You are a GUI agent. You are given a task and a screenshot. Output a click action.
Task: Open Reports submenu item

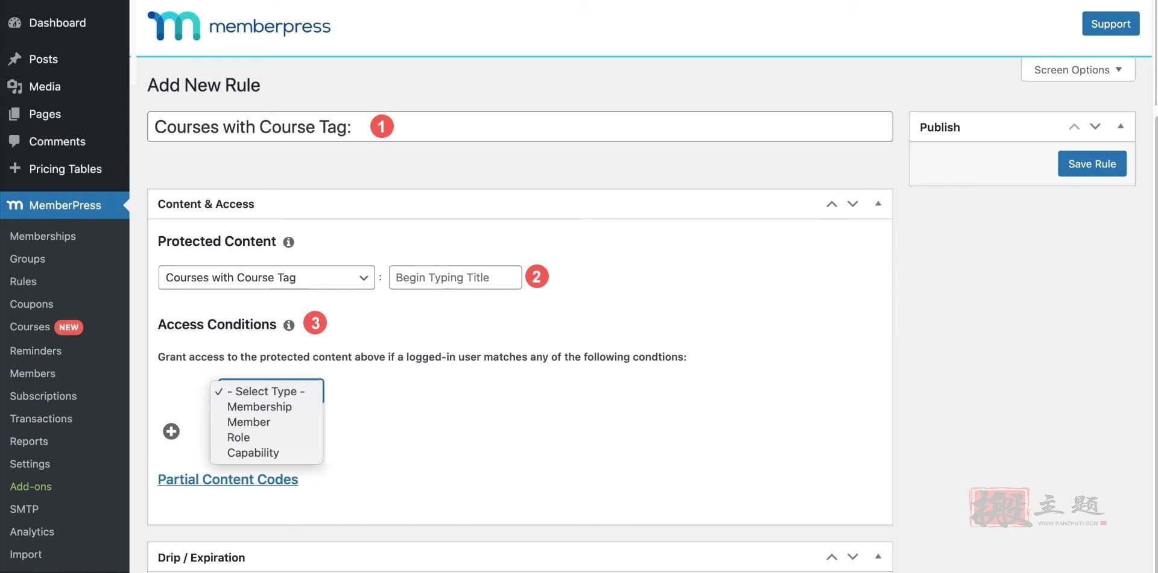[x=29, y=442]
